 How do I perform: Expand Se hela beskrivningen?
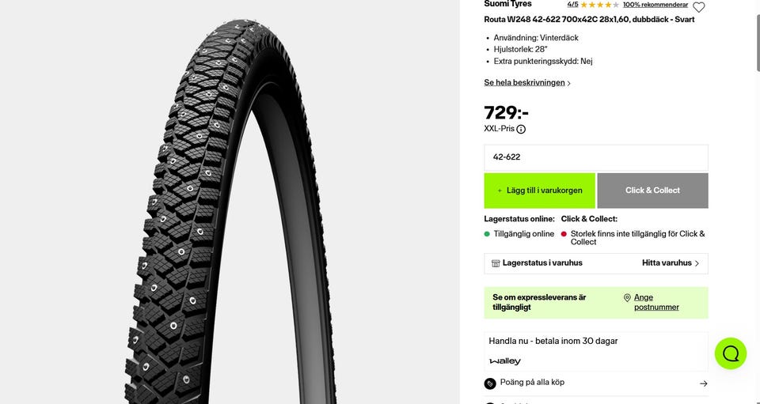(x=527, y=83)
